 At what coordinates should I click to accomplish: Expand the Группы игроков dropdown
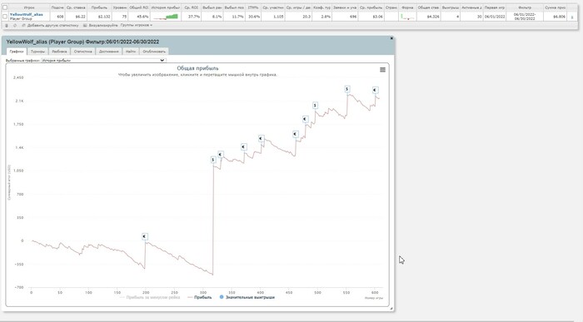pyautogui.click(x=137, y=25)
